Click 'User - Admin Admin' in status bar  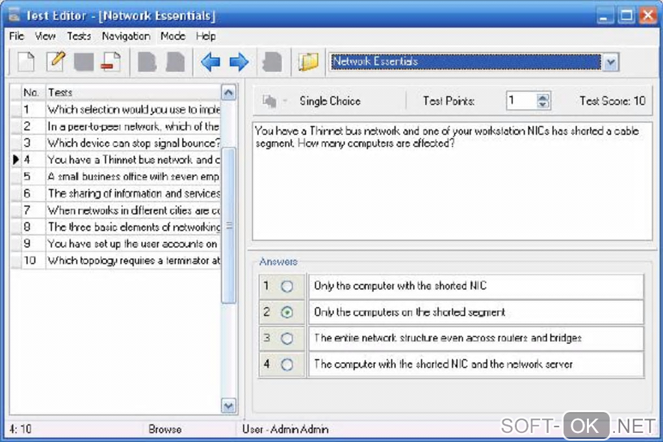click(x=285, y=429)
